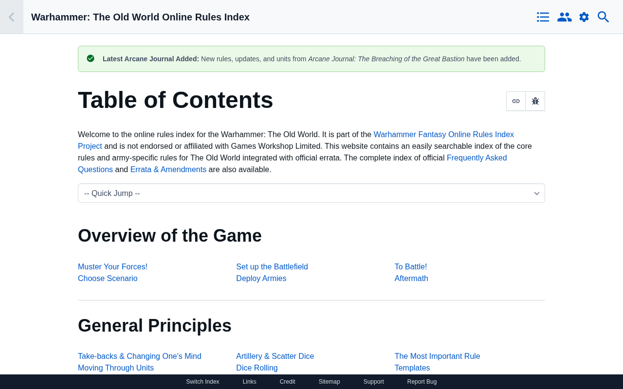The width and height of the screenshot is (623, 389).
Task: Open the army selection people icon
Action: click(564, 17)
